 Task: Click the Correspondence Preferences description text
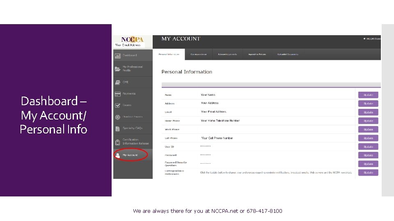[276, 173]
